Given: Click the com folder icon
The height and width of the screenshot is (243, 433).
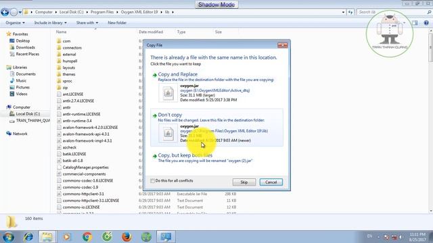Looking at the screenshot, I should point(59,41).
